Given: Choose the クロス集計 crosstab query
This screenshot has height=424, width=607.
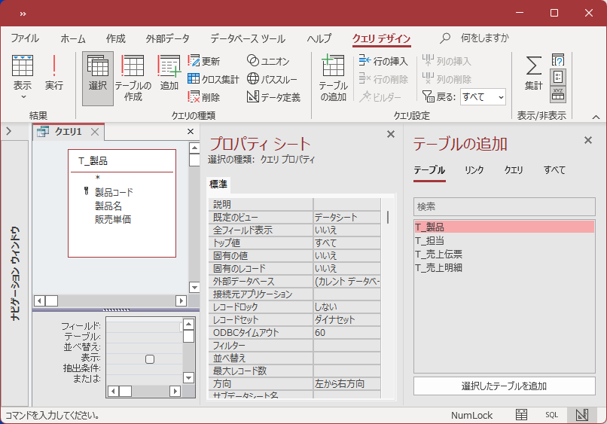Looking at the screenshot, I should (213, 79).
